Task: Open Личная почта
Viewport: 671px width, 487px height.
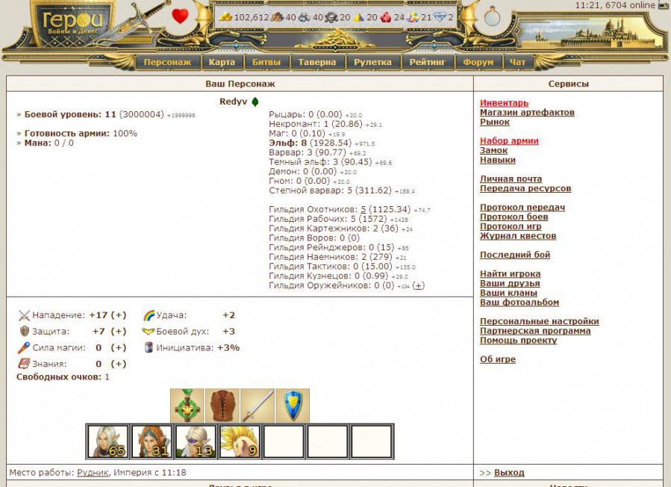Action: 511,179
